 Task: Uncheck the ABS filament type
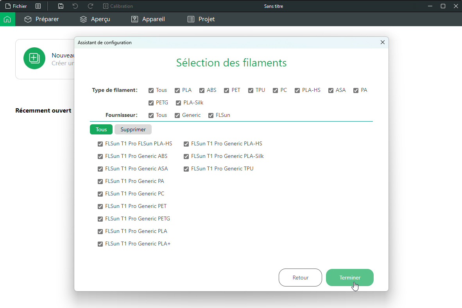[202, 90]
